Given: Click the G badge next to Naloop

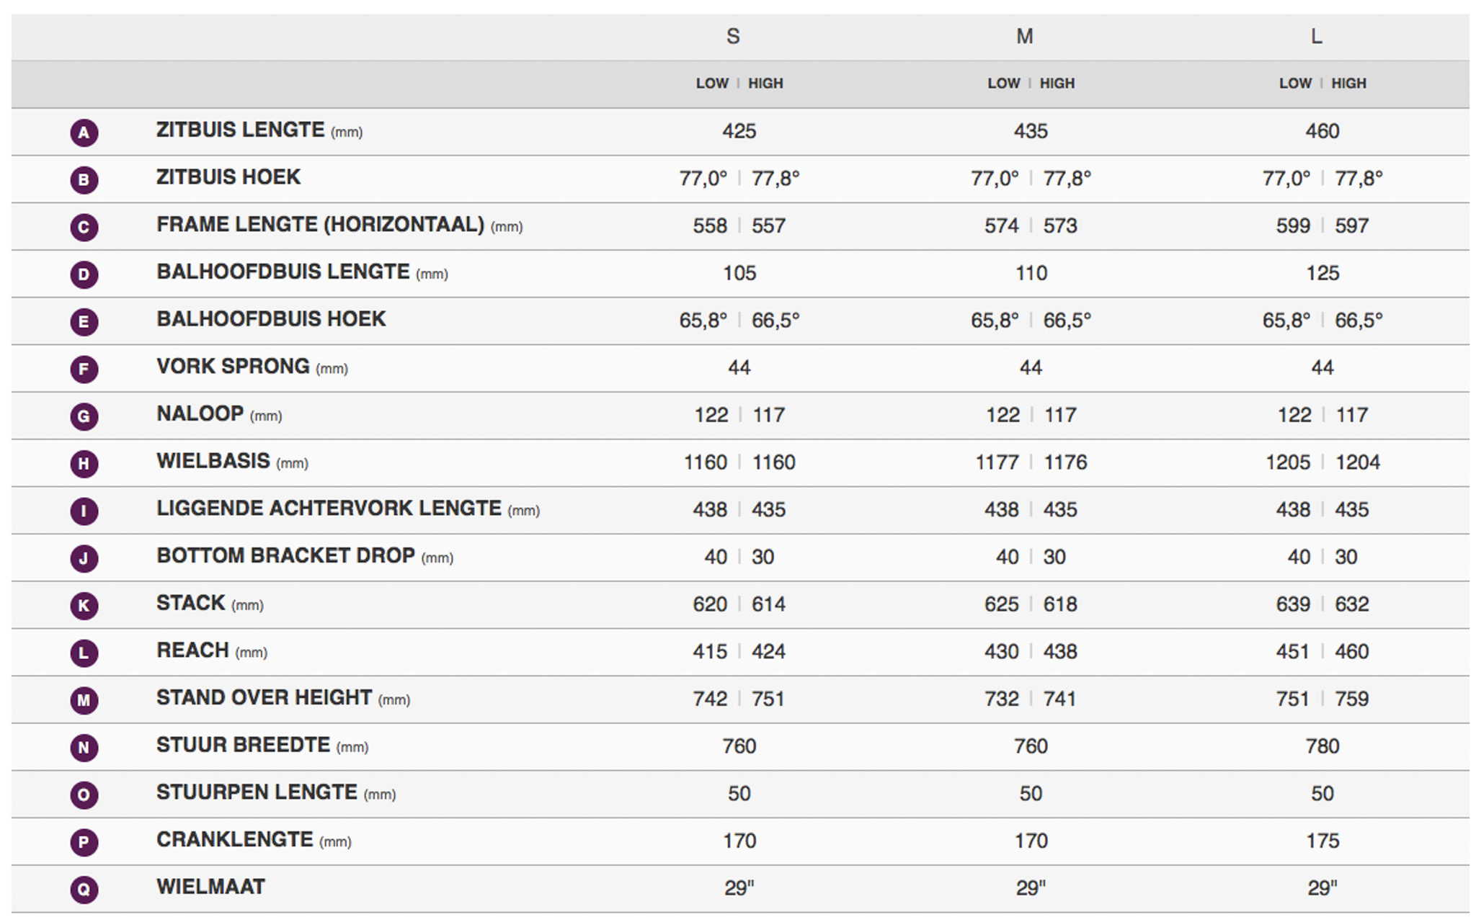Looking at the screenshot, I should [x=84, y=416].
